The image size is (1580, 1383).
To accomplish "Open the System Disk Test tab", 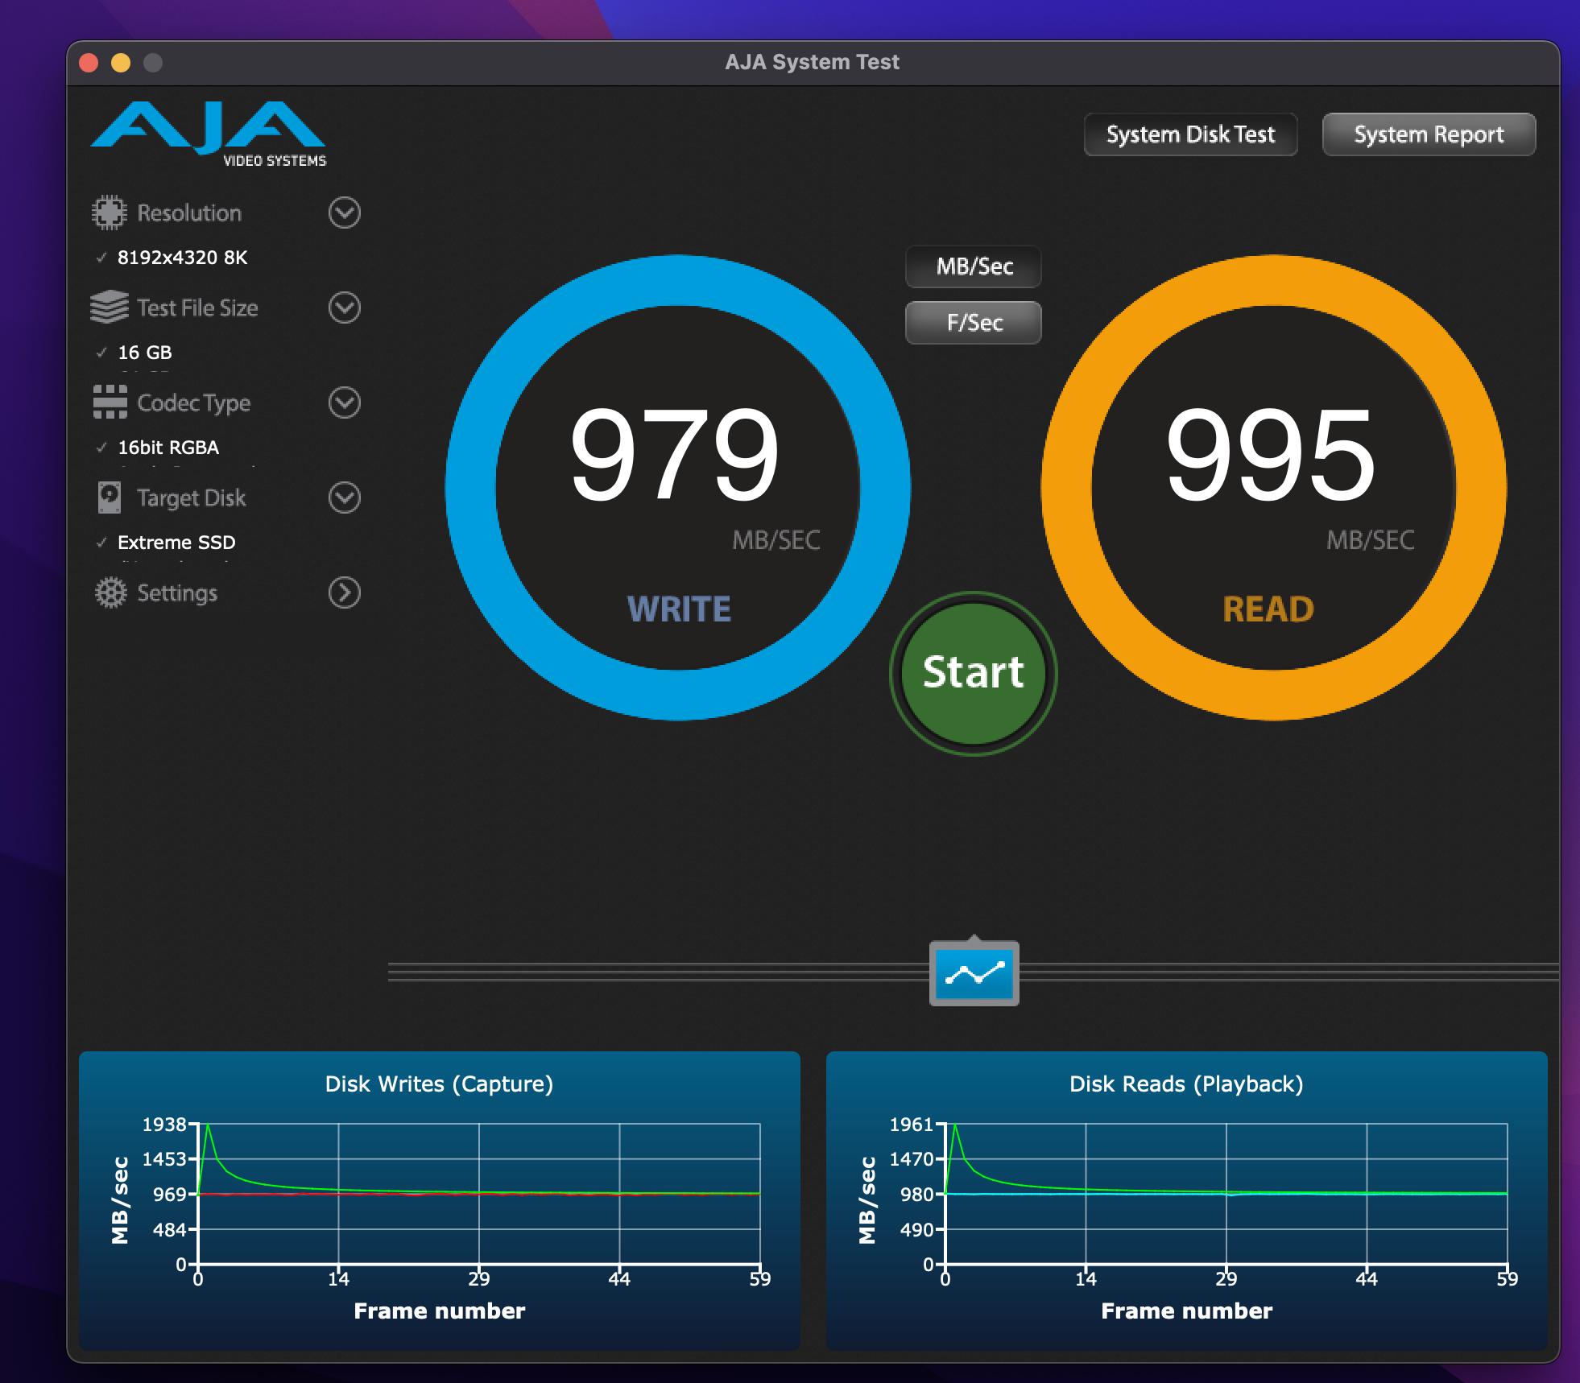I will (x=1189, y=134).
